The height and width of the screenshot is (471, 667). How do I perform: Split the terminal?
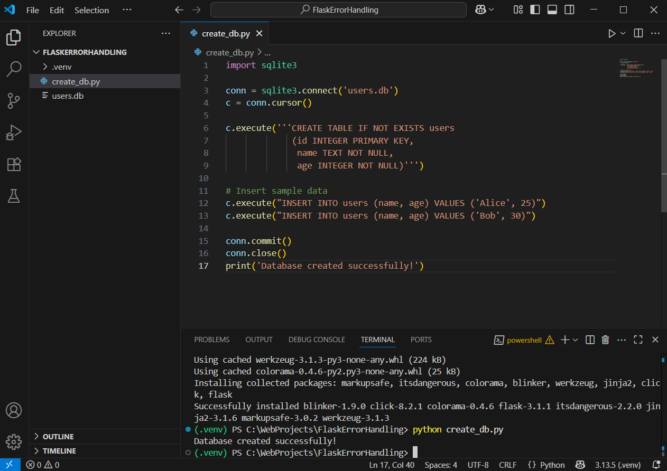click(x=590, y=340)
